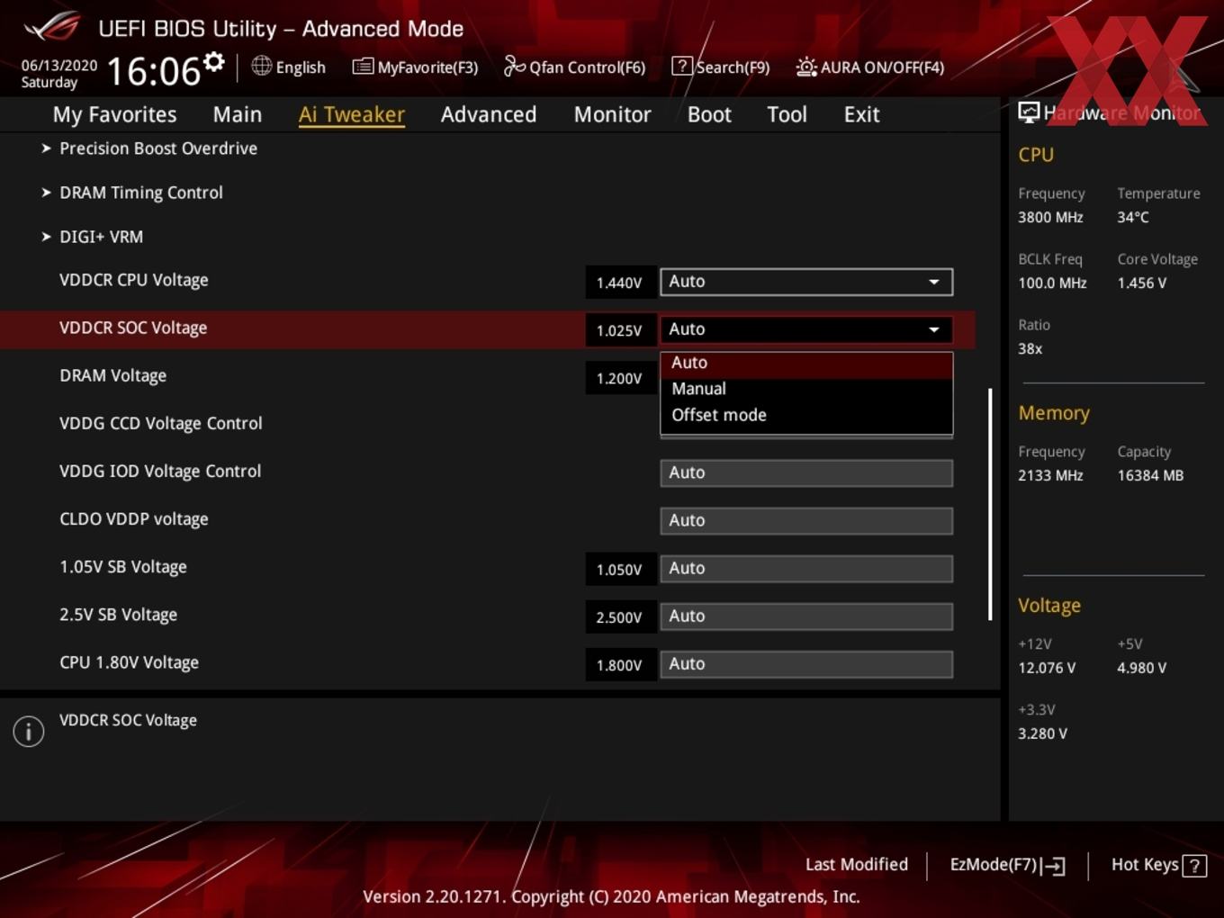1224x918 pixels.
Task: Click the 16:06 clock display
Action: click(153, 71)
